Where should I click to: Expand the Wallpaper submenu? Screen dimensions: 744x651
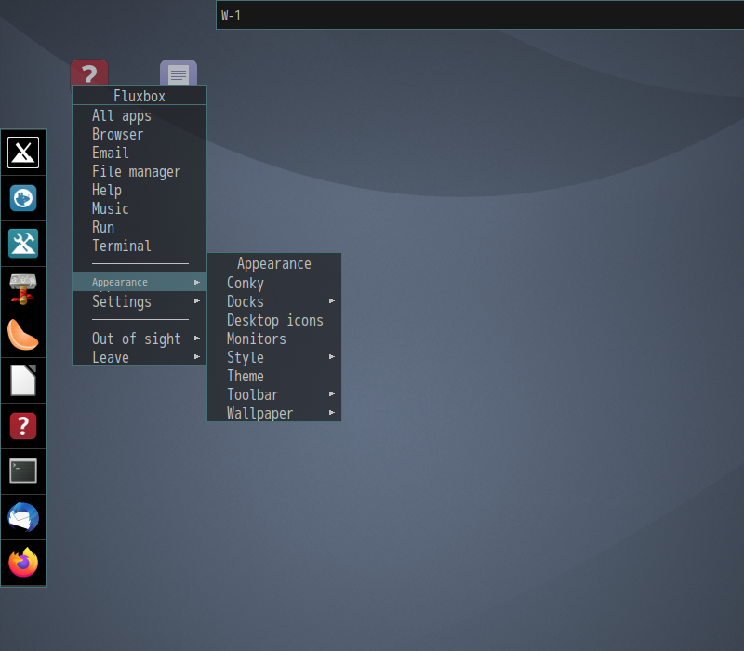[x=274, y=413]
